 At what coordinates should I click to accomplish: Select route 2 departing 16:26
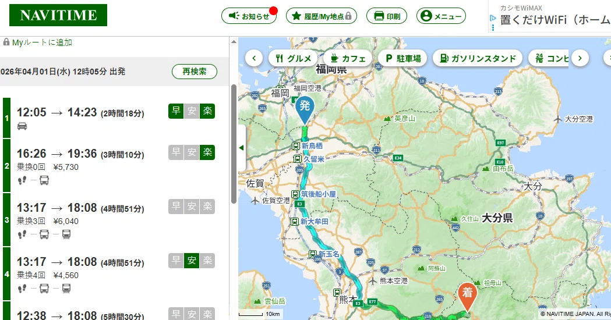coord(116,165)
